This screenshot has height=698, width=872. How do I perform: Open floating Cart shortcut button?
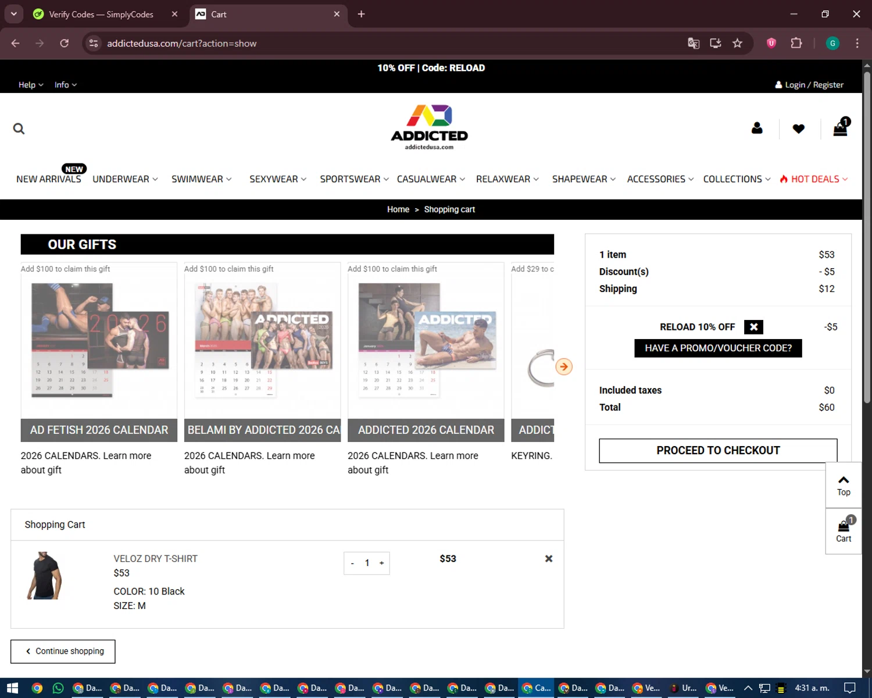point(844,531)
